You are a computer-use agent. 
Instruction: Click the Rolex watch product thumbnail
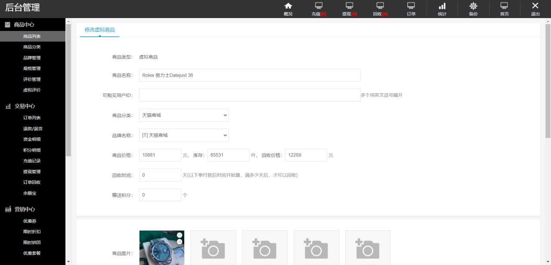click(161, 248)
